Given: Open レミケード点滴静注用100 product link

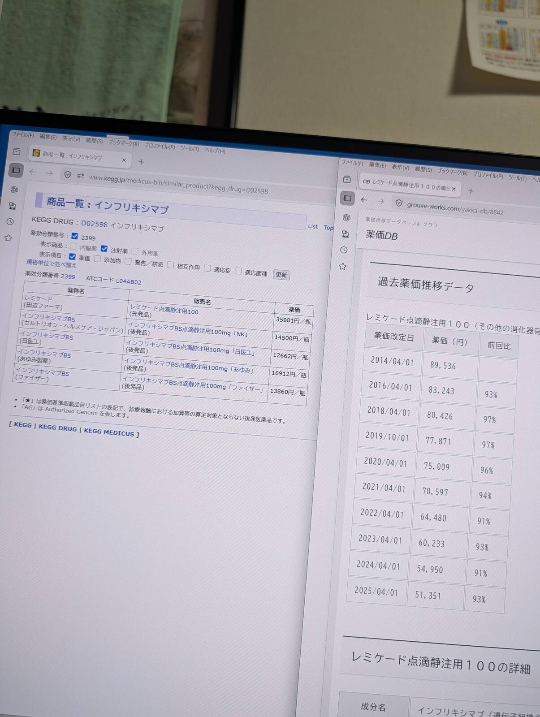Looking at the screenshot, I should point(164,310).
